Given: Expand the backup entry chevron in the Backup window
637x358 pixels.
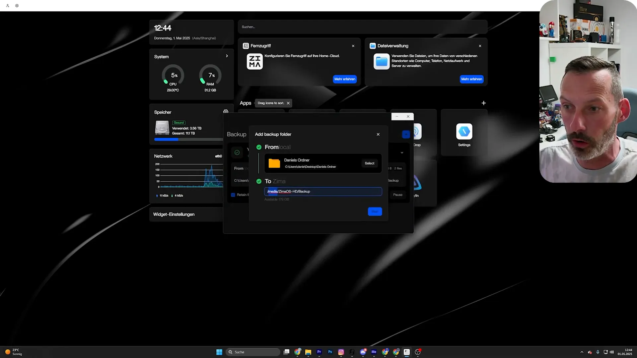Looking at the screenshot, I should tap(402, 153).
